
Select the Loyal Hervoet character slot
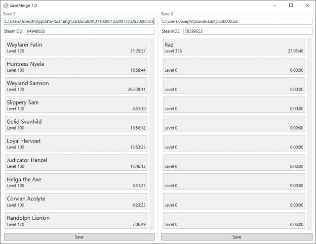coord(76,144)
